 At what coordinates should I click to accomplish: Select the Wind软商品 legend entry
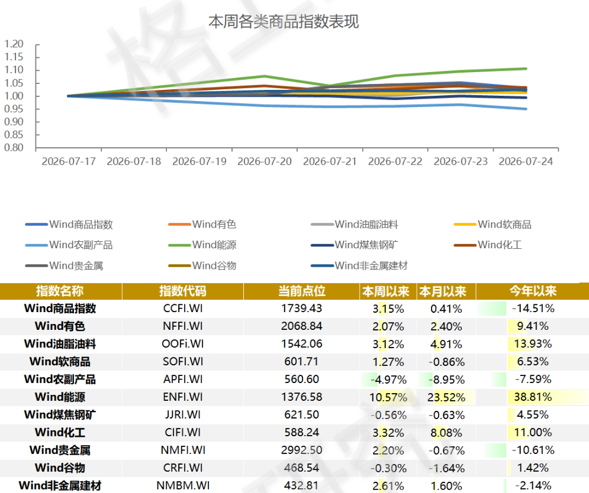click(493, 225)
